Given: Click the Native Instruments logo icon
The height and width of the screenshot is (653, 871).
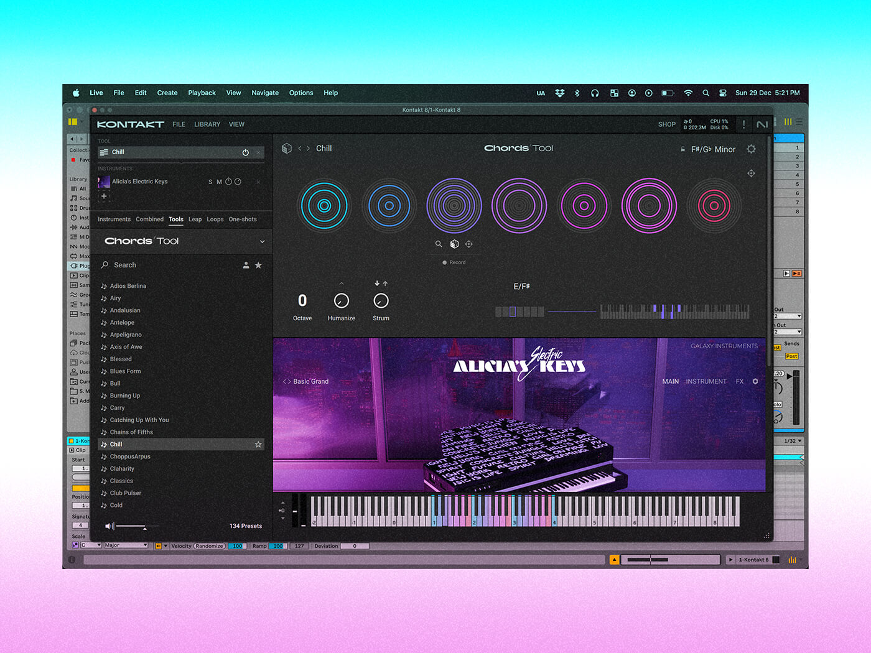Looking at the screenshot, I should [x=762, y=124].
